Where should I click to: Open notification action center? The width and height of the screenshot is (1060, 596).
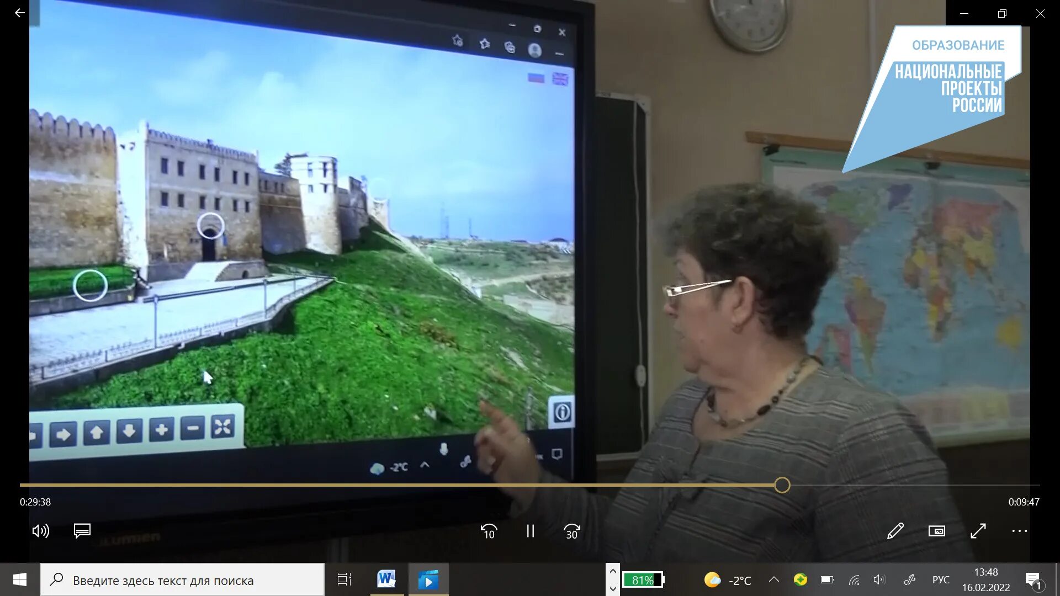(x=1033, y=580)
